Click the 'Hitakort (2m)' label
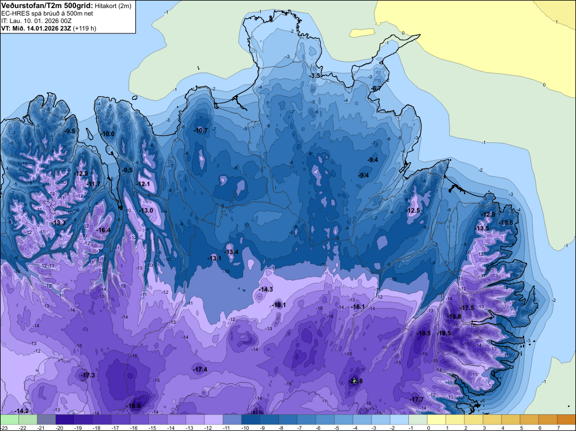The image size is (576, 431). tap(113, 6)
